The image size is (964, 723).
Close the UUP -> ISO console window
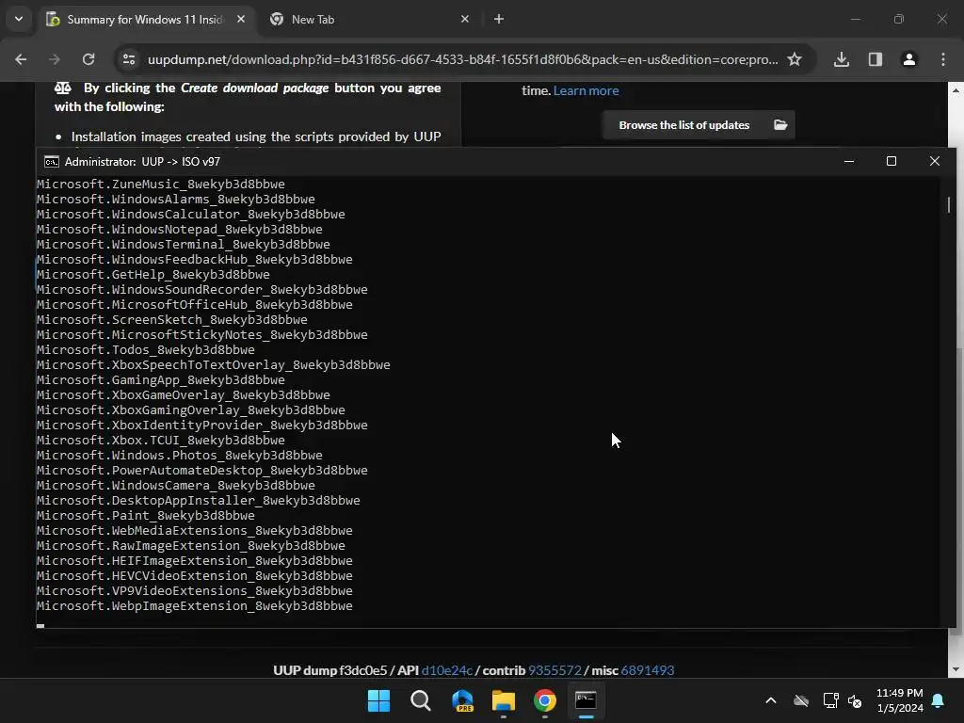click(935, 162)
